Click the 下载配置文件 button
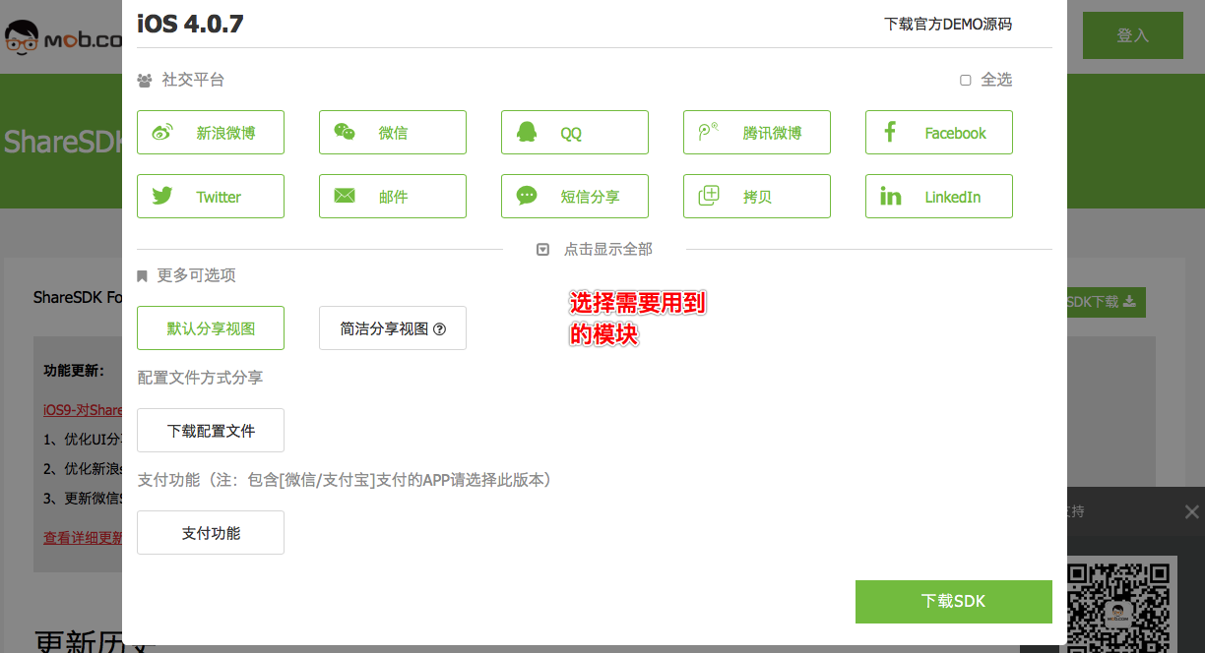 (x=211, y=431)
